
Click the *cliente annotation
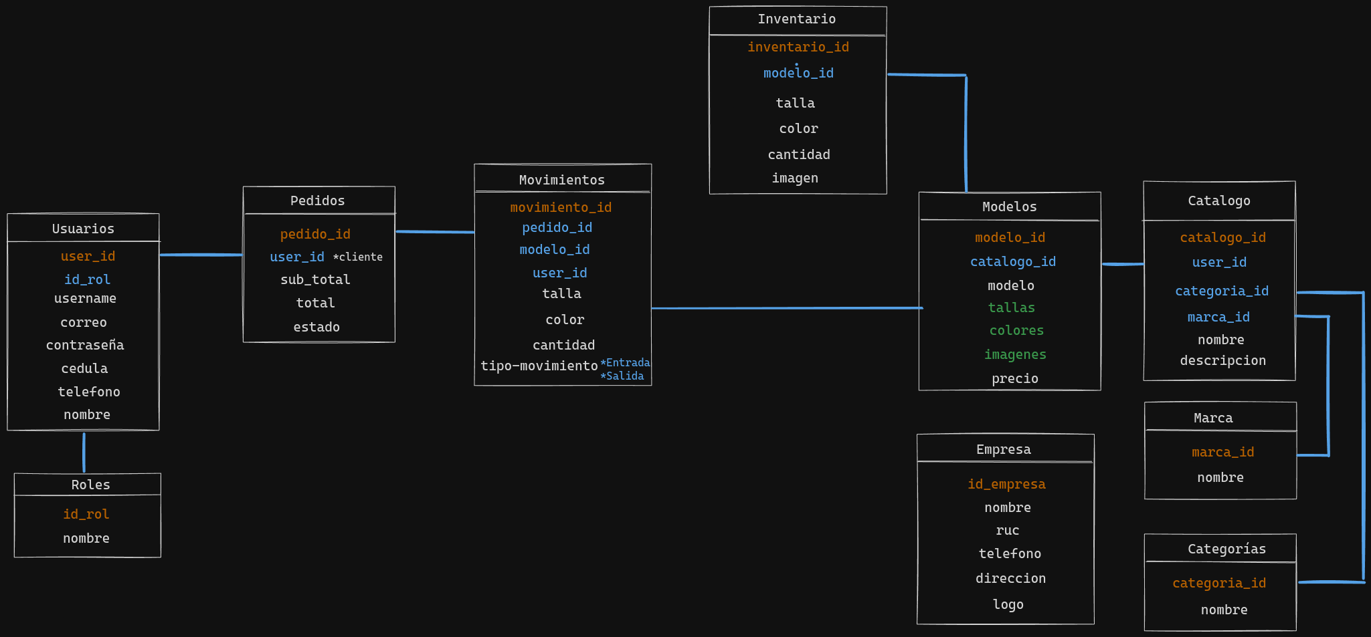[358, 257]
